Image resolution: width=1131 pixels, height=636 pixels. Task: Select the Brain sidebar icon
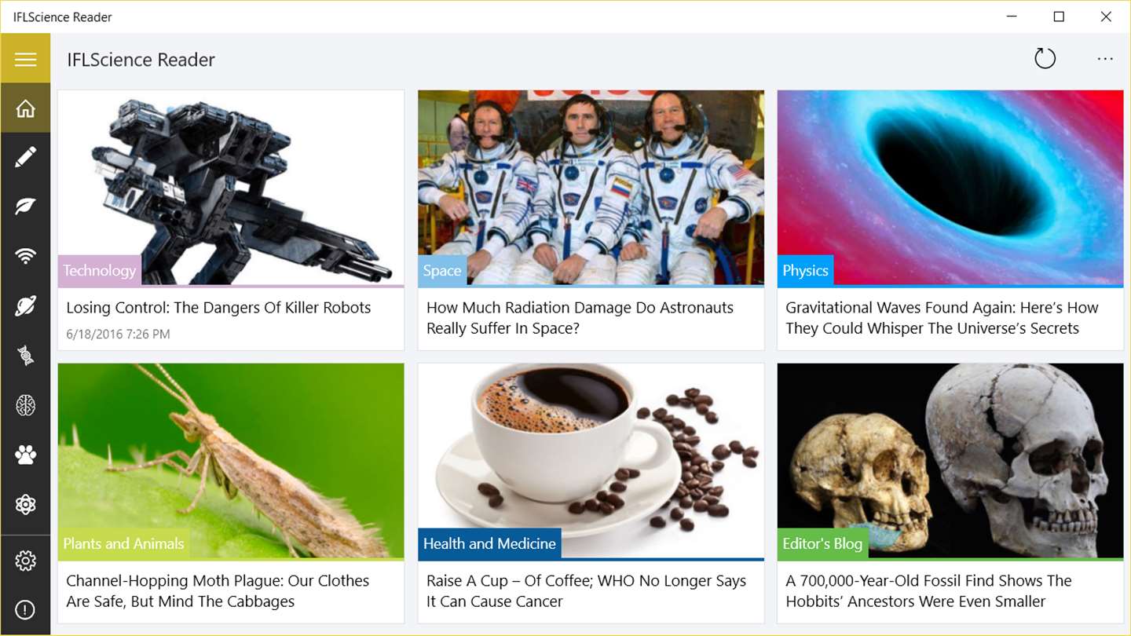pyautogui.click(x=25, y=405)
